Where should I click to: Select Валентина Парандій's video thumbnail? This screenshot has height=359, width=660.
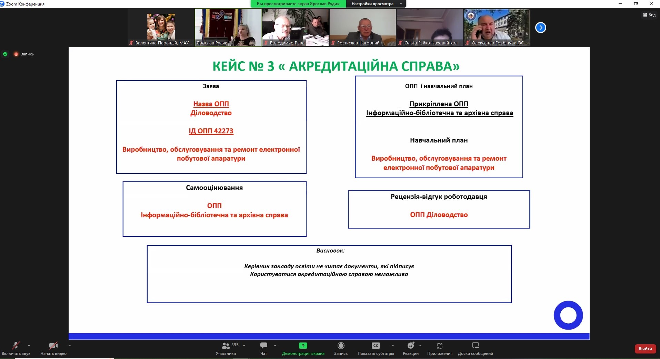161,28
